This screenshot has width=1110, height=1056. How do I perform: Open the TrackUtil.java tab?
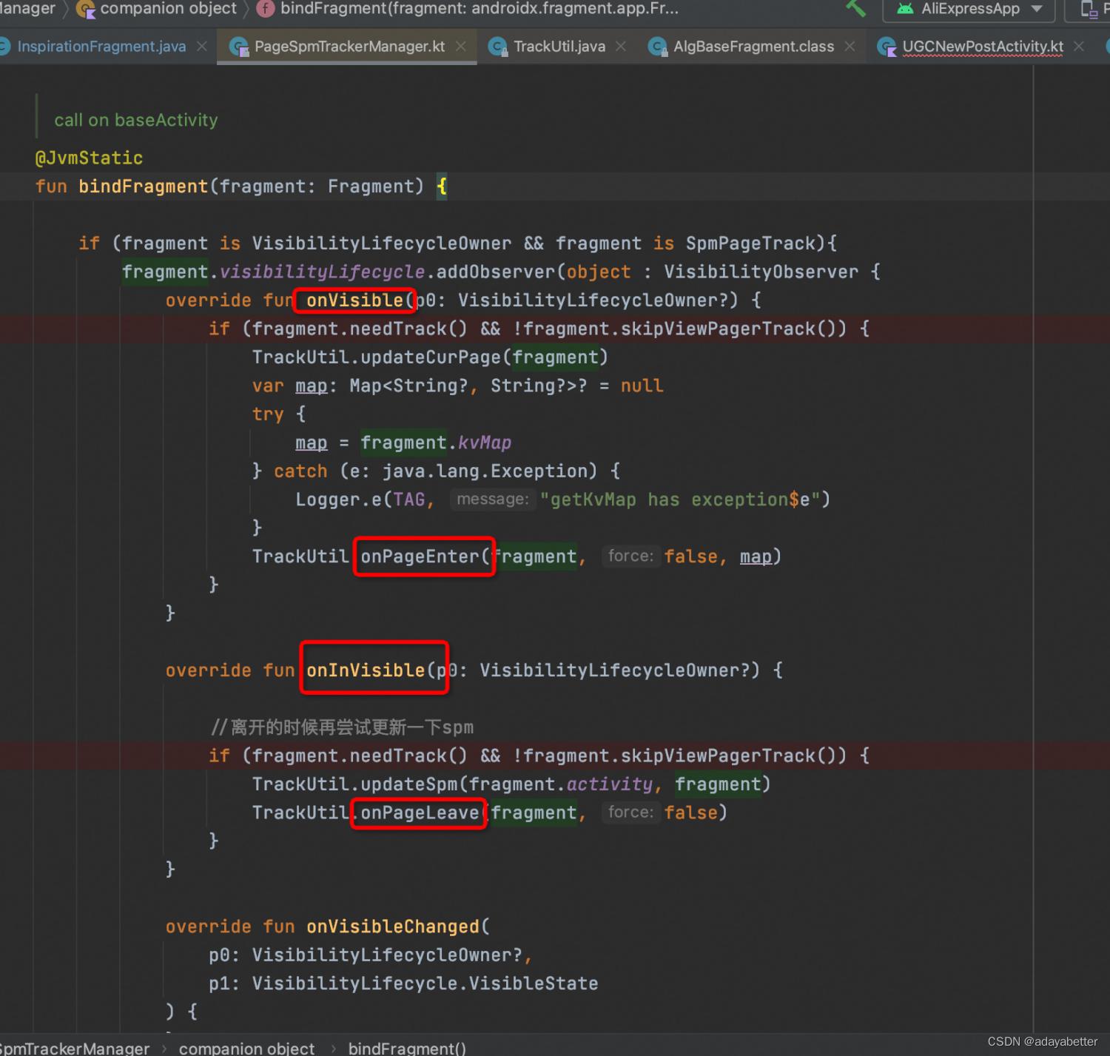coord(559,47)
